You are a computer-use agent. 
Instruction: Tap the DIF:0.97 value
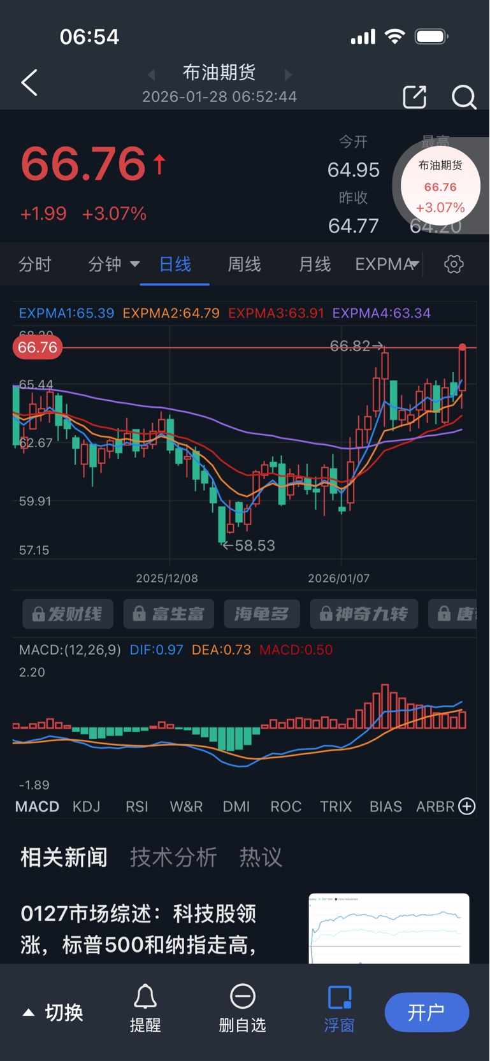coord(157,650)
